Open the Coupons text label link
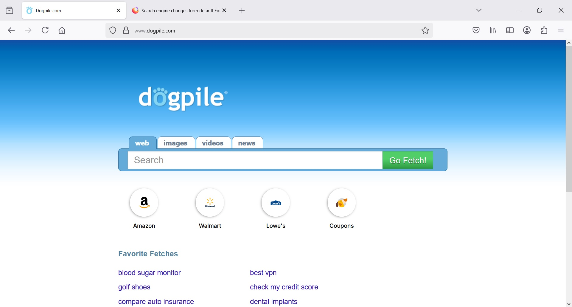The image size is (572, 307). pyautogui.click(x=342, y=226)
